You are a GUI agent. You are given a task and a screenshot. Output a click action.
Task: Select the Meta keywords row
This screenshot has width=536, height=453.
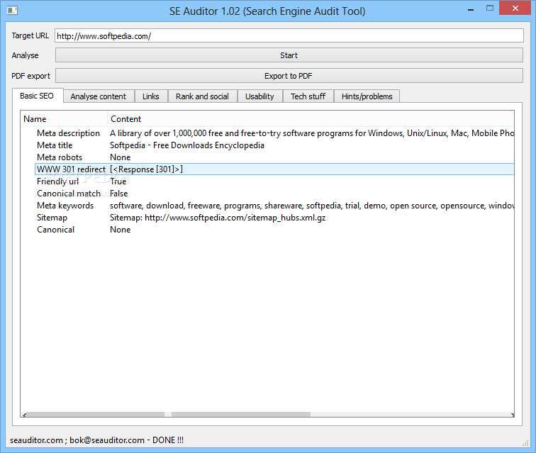(275, 206)
